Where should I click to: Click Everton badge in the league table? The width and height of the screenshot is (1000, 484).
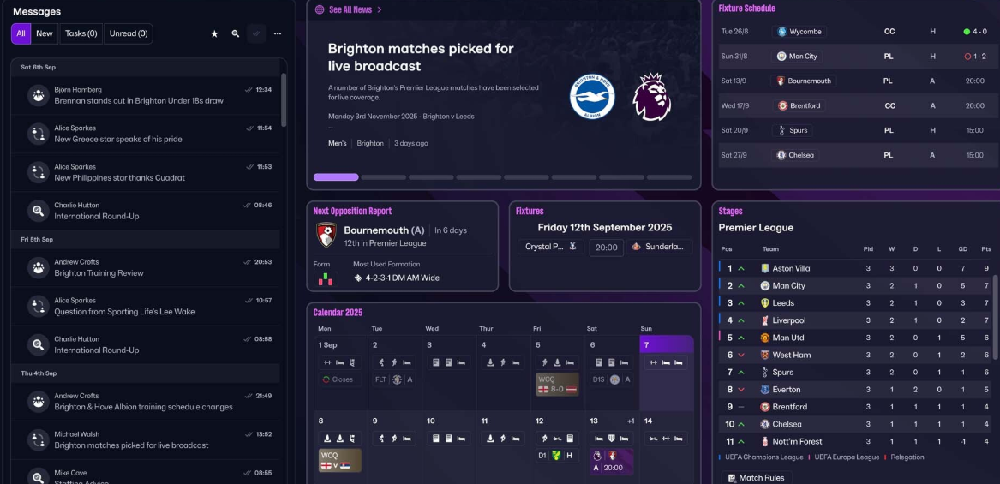765,389
